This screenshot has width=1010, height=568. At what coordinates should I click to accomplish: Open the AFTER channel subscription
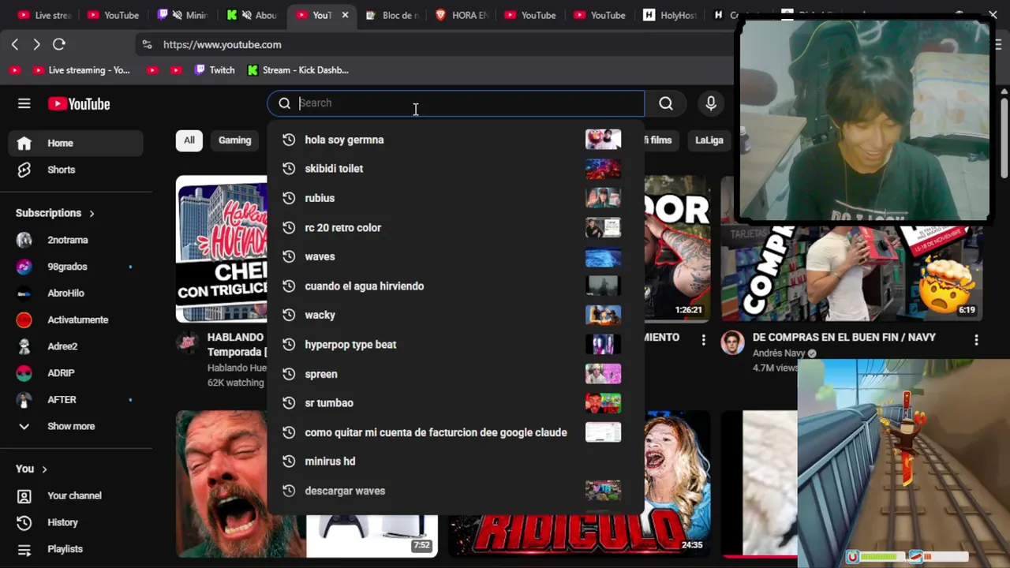tap(76, 400)
